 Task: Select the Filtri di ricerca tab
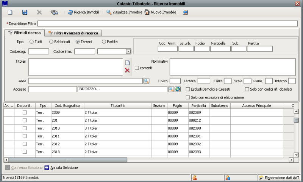pyautogui.click(x=24, y=33)
